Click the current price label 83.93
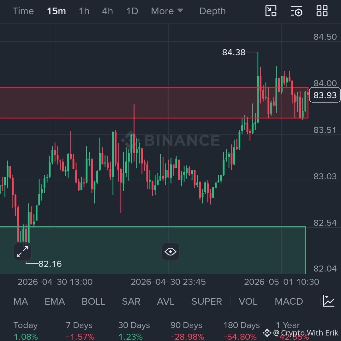 click(325, 95)
